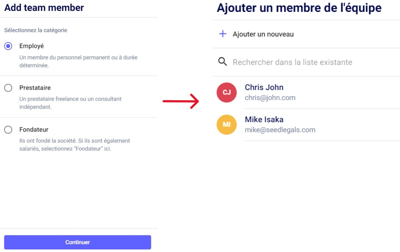
Task: Choose Chris John's name in the list
Action: pyautogui.click(x=264, y=87)
